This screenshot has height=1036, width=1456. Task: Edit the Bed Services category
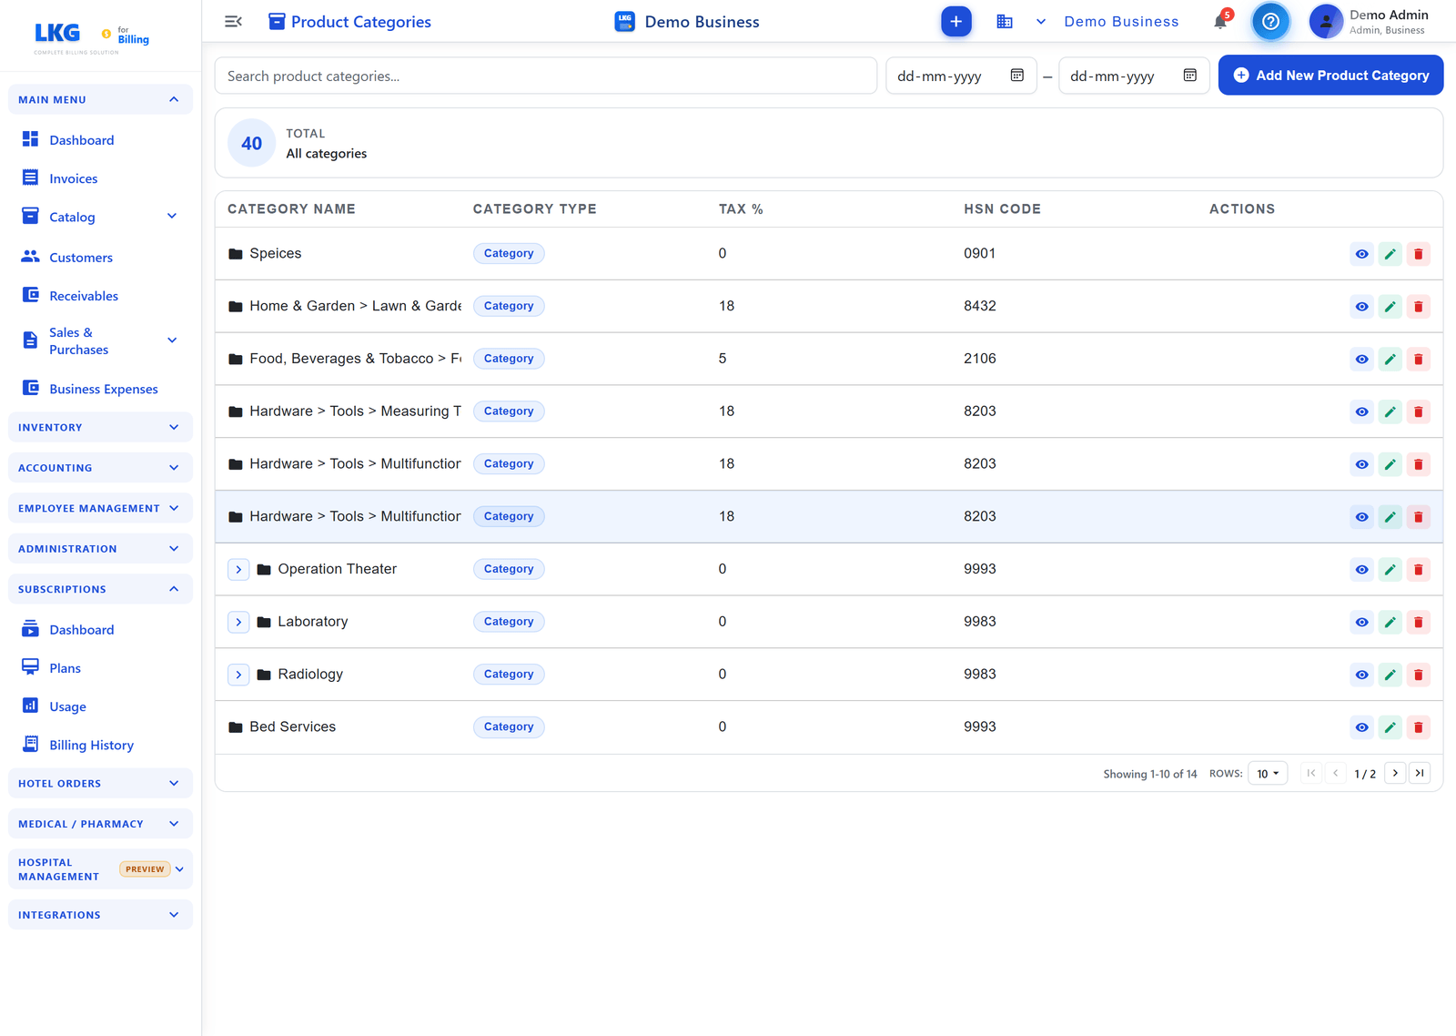pos(1390,727)
